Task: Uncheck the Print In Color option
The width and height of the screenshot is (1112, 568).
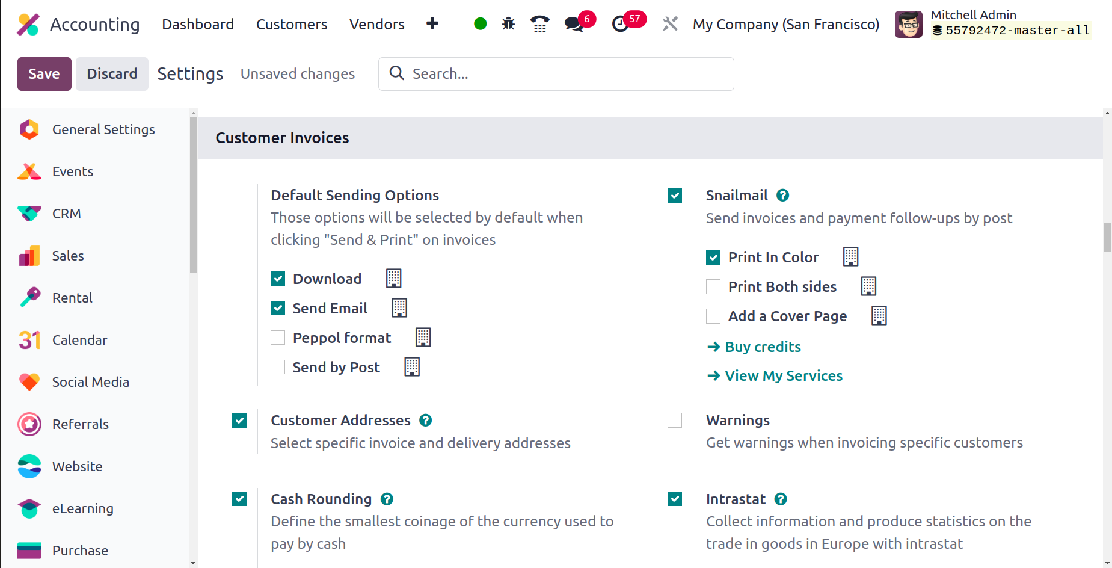Action: [x=713, y=258]
